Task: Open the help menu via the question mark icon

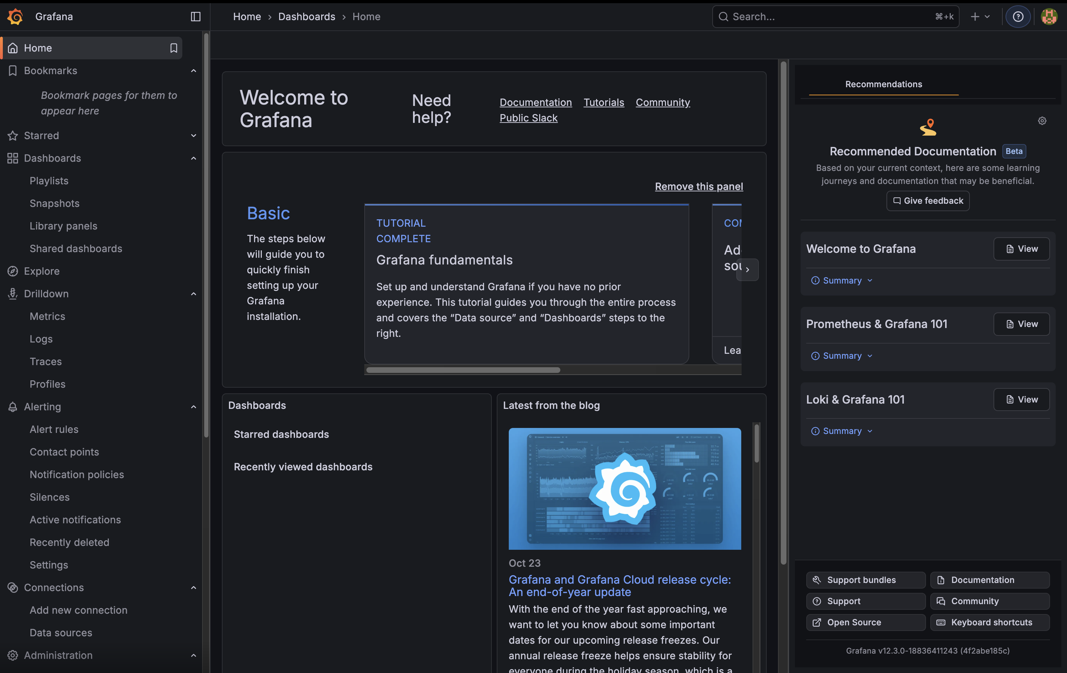Action: point(1018,16)
